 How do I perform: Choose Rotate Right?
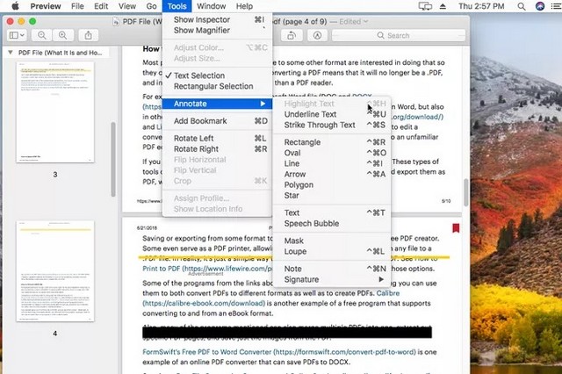[217, 149]
